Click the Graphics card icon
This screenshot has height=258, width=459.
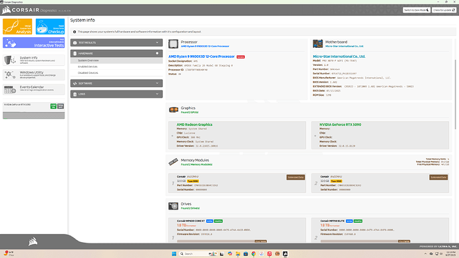pos(174,110)
